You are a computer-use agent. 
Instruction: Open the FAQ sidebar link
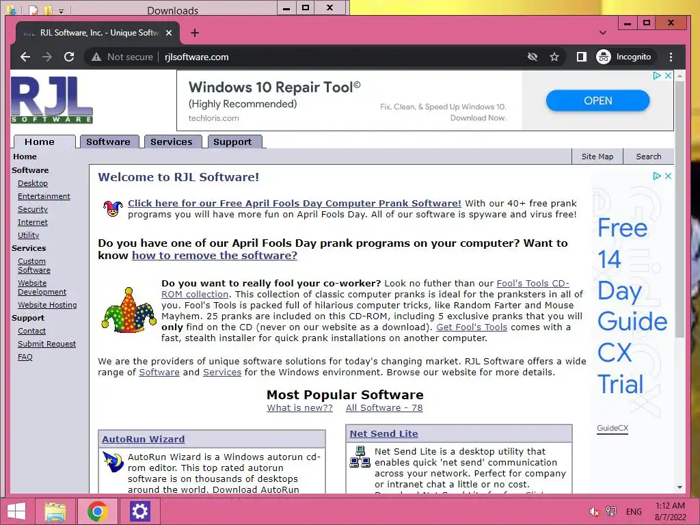coord(25,357)
